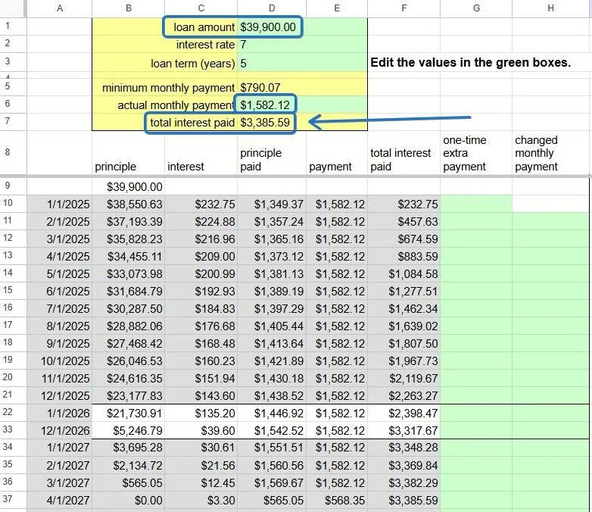This screenshot has width=592, height=512.
Task: Select interest cell $21.56
Action: pyautogui.click(x=201, y=465)
